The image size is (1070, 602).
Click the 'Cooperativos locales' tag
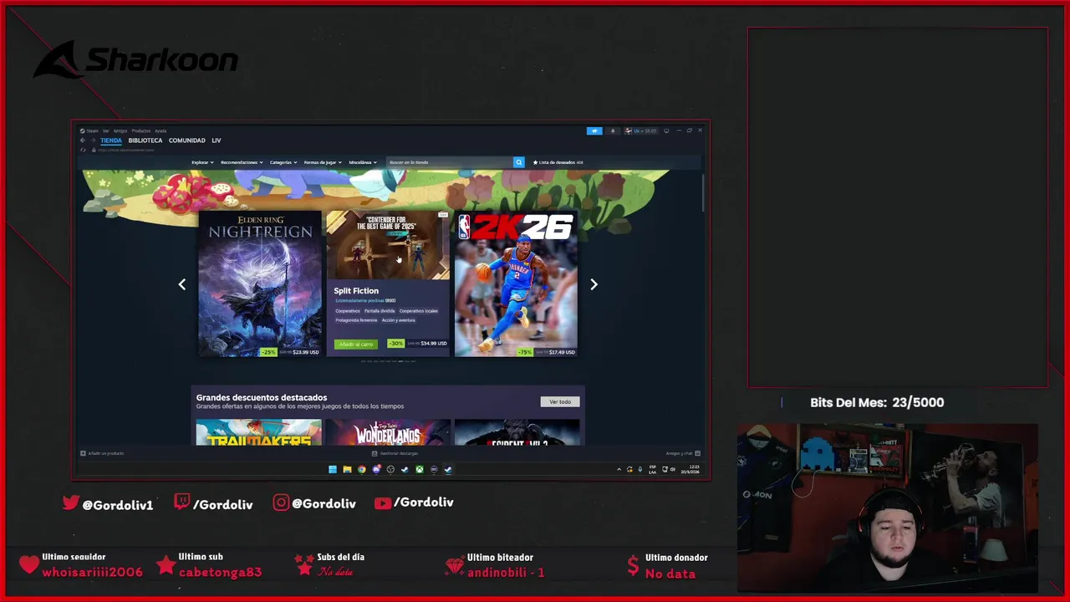tap(419, 311)
